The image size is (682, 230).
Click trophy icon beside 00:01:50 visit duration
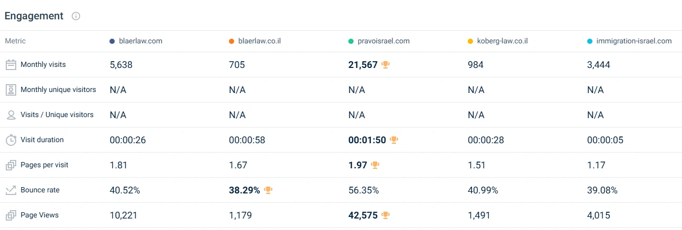(x=394, y=140)
